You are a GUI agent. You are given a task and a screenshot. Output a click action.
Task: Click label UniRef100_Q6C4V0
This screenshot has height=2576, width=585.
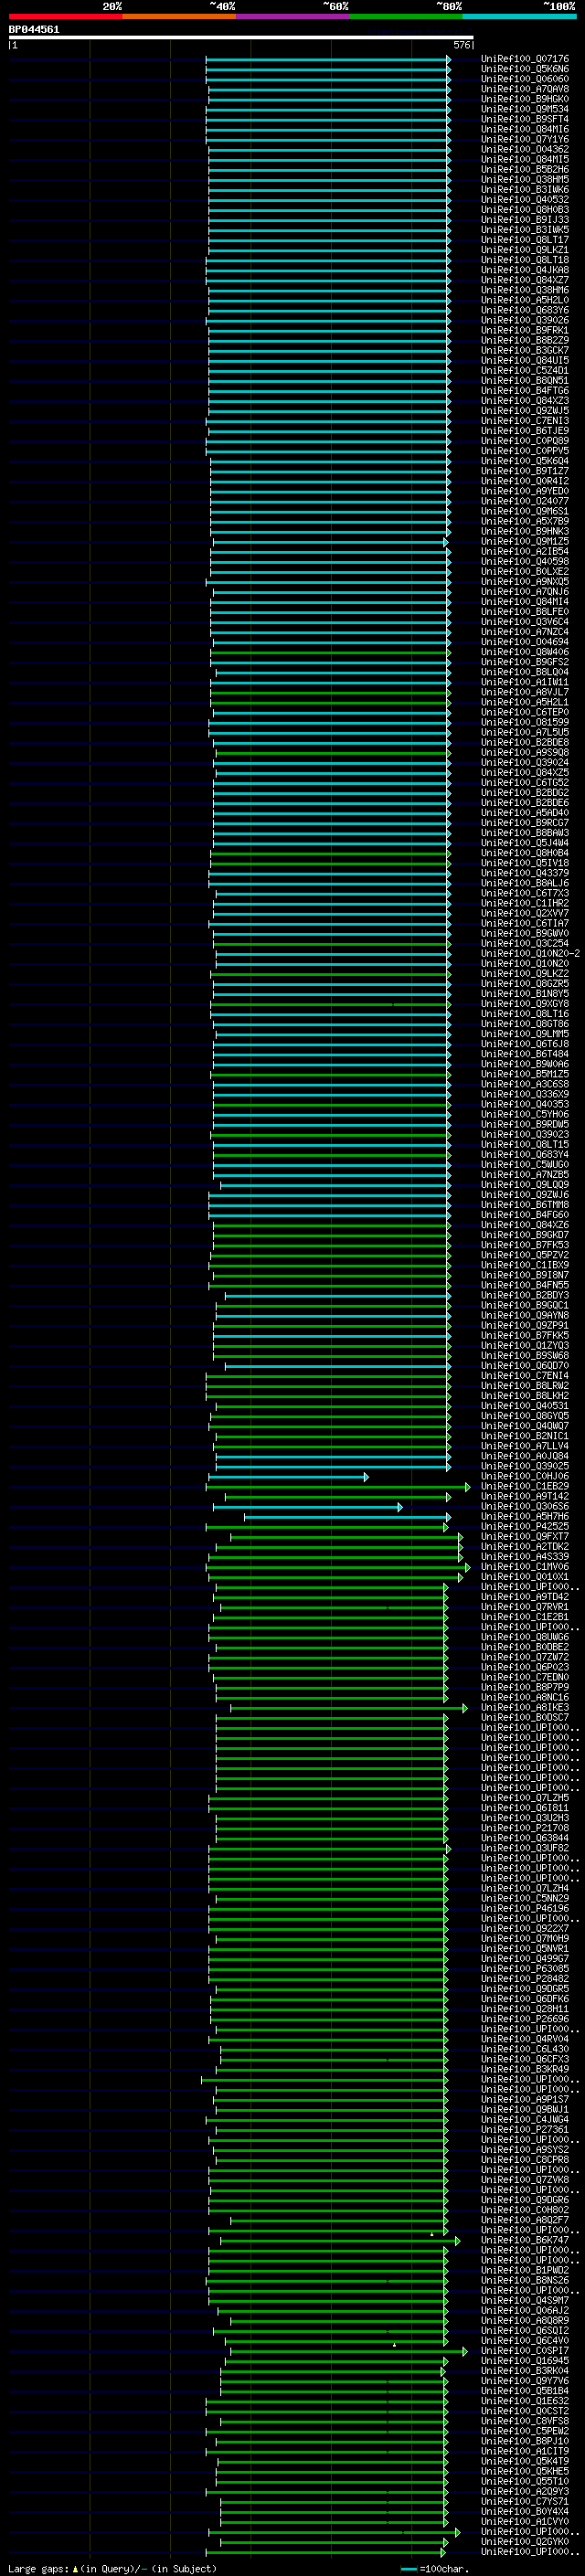(x=525, y=2340)
